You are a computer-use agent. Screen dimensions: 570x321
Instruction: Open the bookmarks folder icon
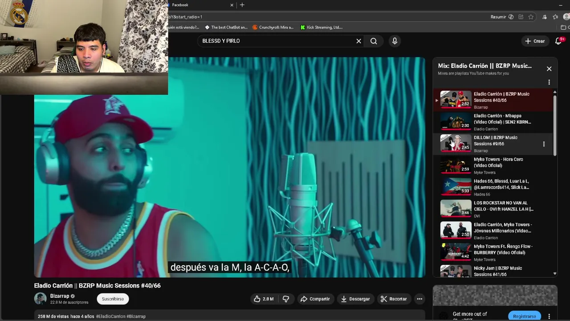tap(564, 27)
